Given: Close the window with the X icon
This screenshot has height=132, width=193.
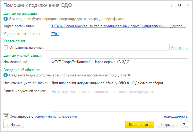Looking at the screenshot, I should (187, 5).
